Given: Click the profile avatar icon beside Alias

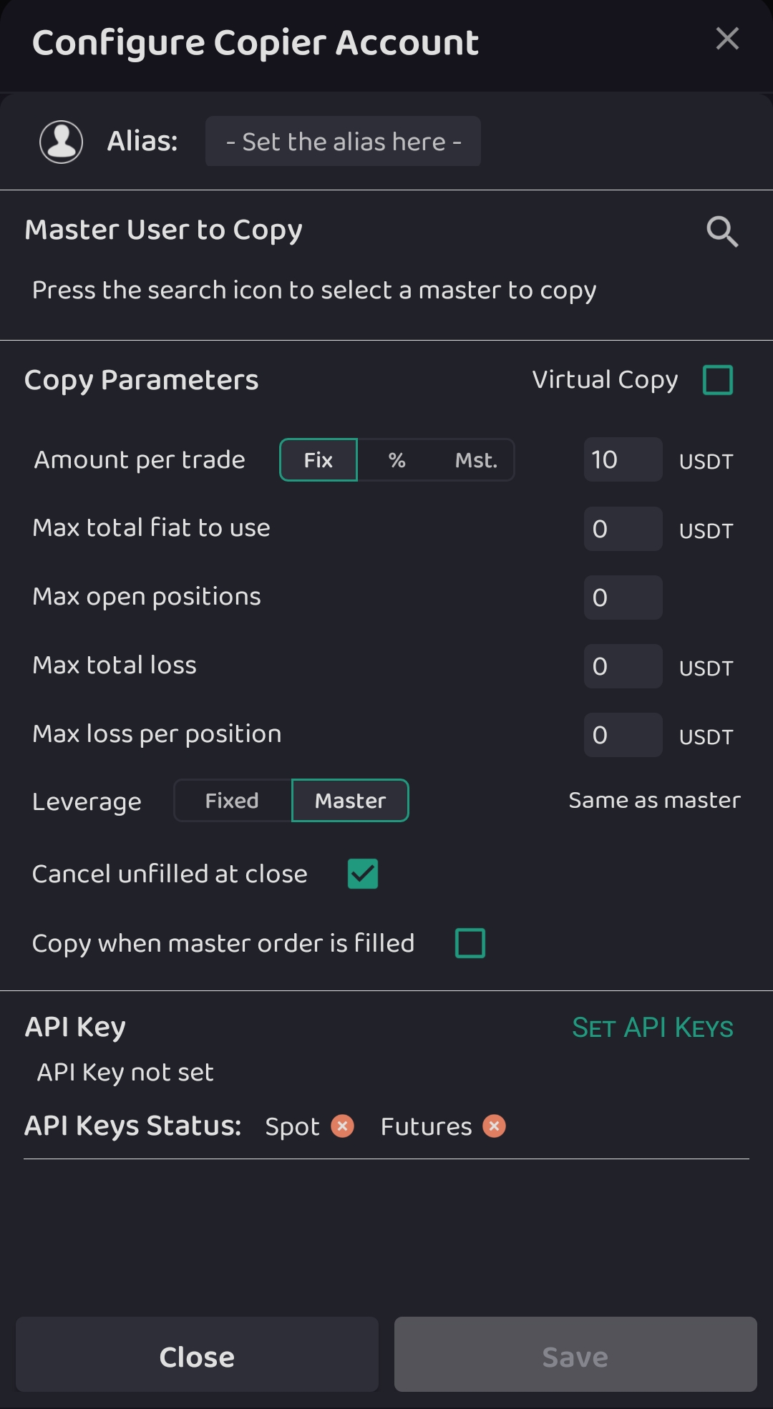Looking at the screenshot, I should point(61,141).
